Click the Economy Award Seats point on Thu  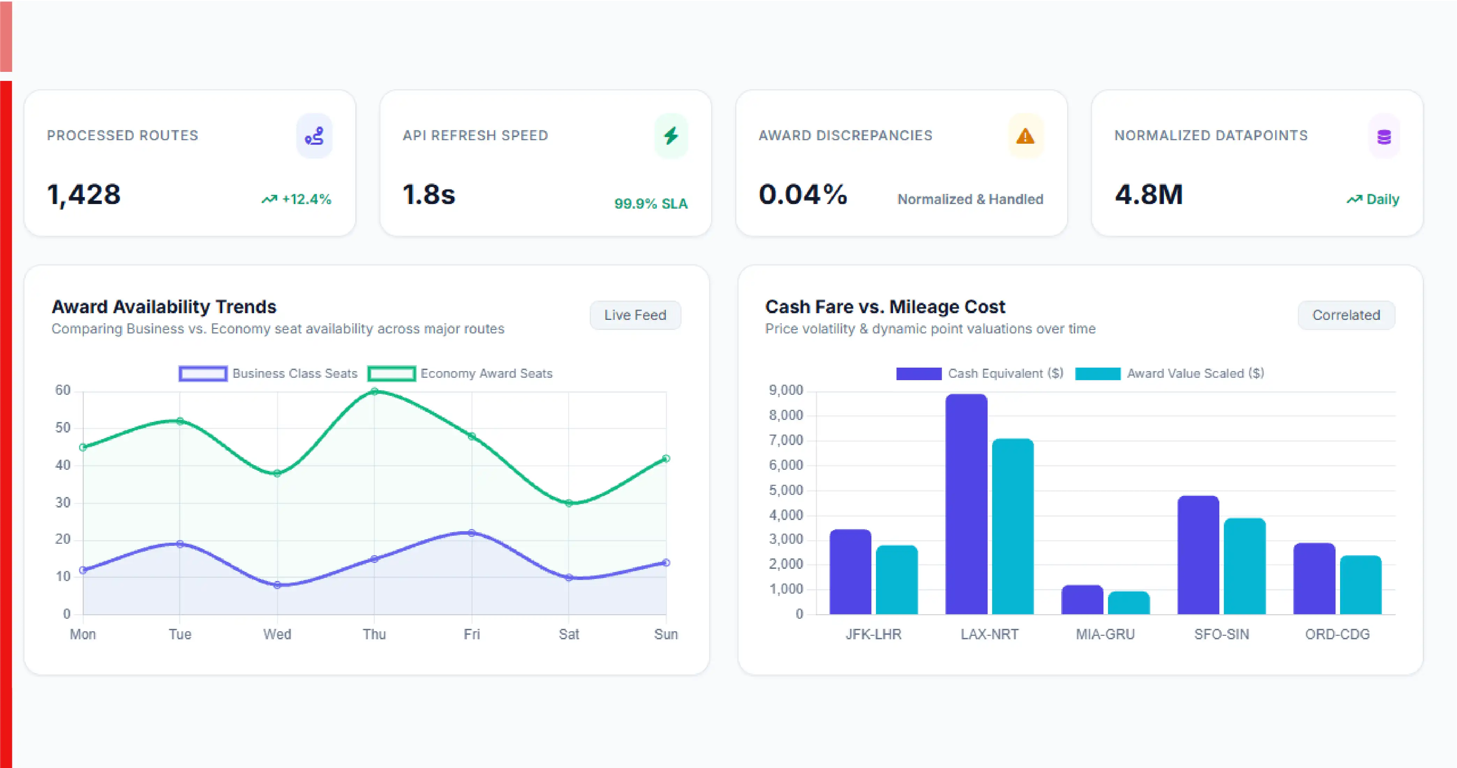(374, 391)
